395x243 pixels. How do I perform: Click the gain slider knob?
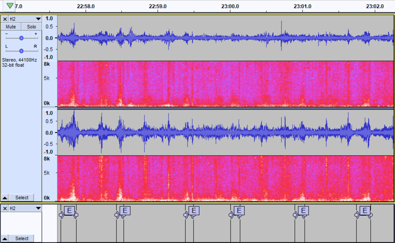coord(21,38)
